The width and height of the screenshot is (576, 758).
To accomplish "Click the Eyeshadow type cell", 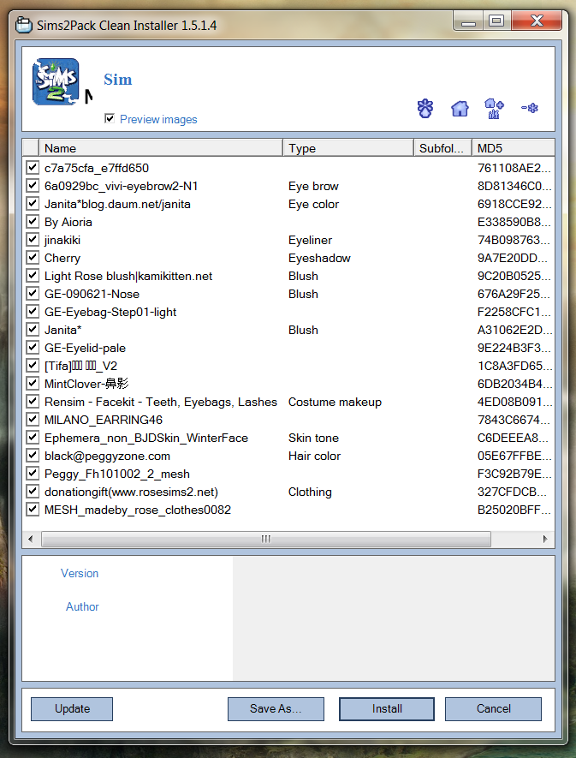I will coord(319,258).
